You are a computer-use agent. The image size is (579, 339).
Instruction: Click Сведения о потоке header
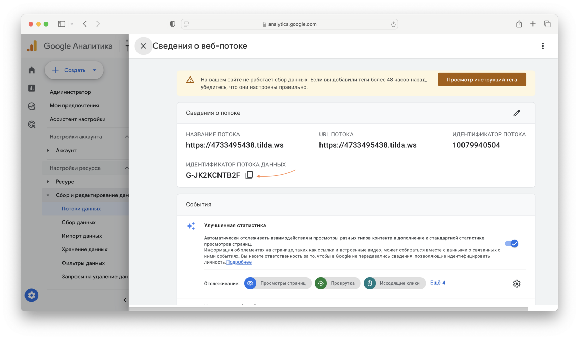[213, 113]
